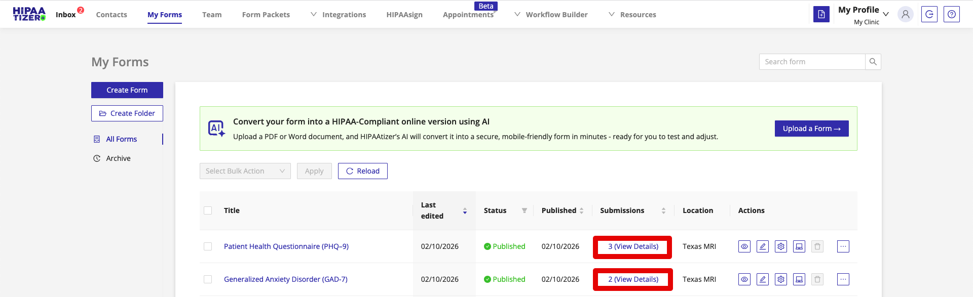Toggle the select-all checkbox in table header

pyautogui.click(x=208, y=210)
